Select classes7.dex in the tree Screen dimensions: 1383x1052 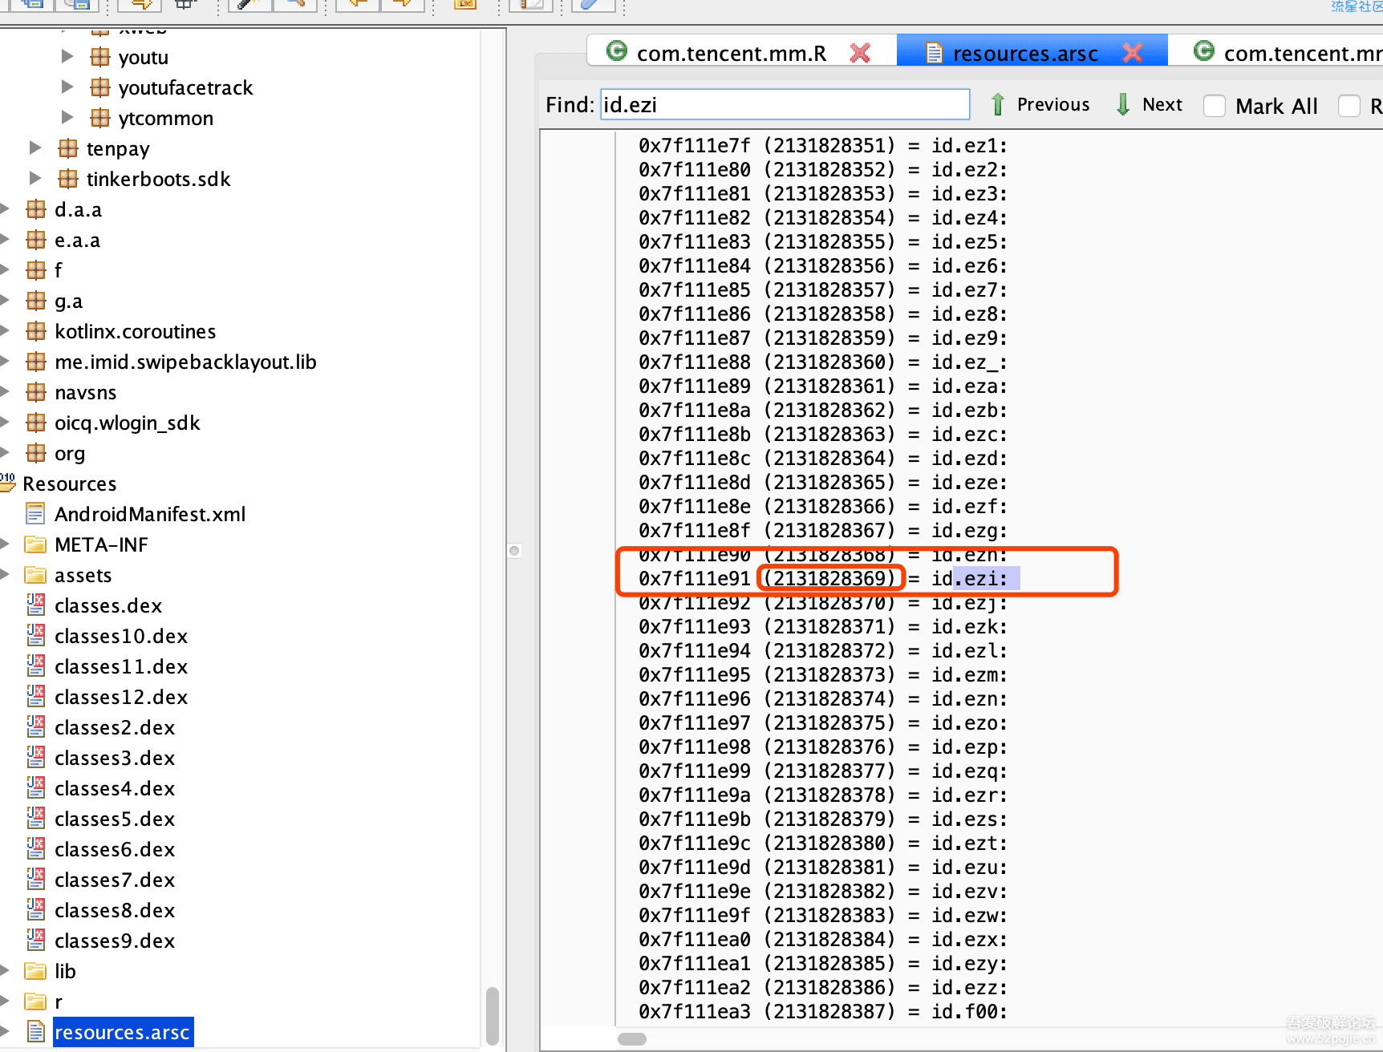115,880
